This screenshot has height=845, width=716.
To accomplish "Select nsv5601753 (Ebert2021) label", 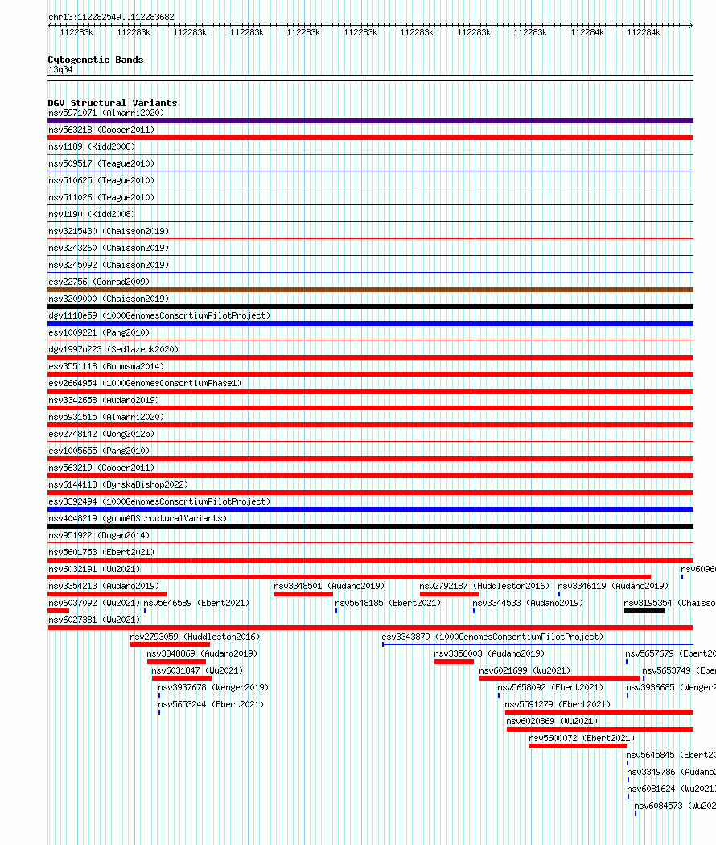I will pos(101,552).
